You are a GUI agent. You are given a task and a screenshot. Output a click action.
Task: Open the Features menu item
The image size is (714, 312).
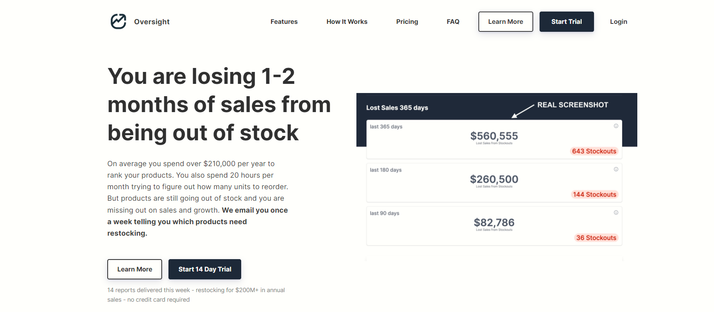click(x=284, y=22)
